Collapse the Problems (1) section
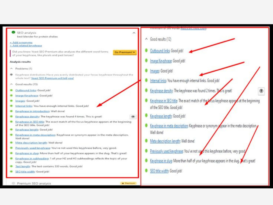This screenshot has width=273, height=205. [11, 69]
